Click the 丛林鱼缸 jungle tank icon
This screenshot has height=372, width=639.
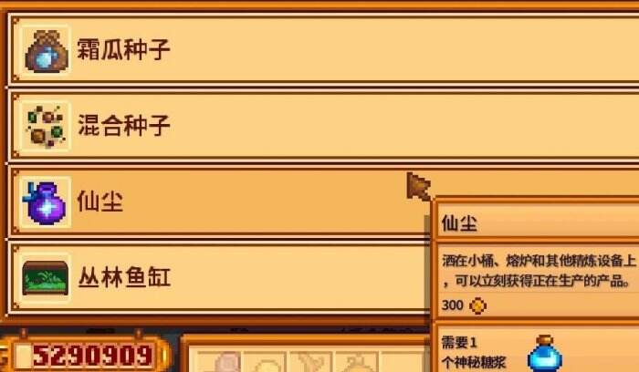click(x=46, y=278)
